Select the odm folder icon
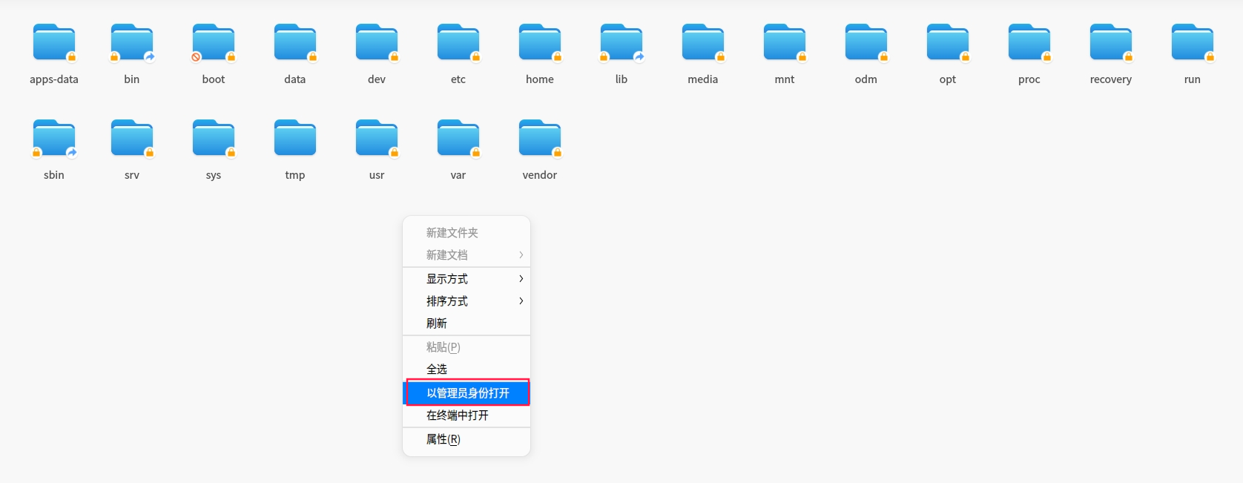 pyautogui.click(x=866, y=43)
